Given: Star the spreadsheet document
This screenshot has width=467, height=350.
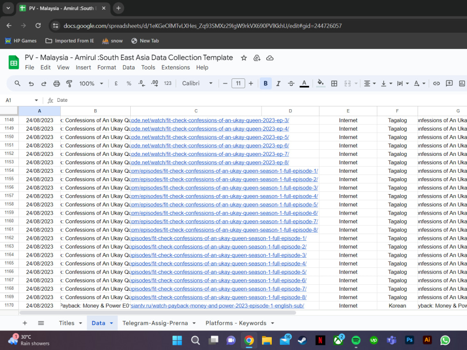Looking at the screenshot, I should coord(244,58).
